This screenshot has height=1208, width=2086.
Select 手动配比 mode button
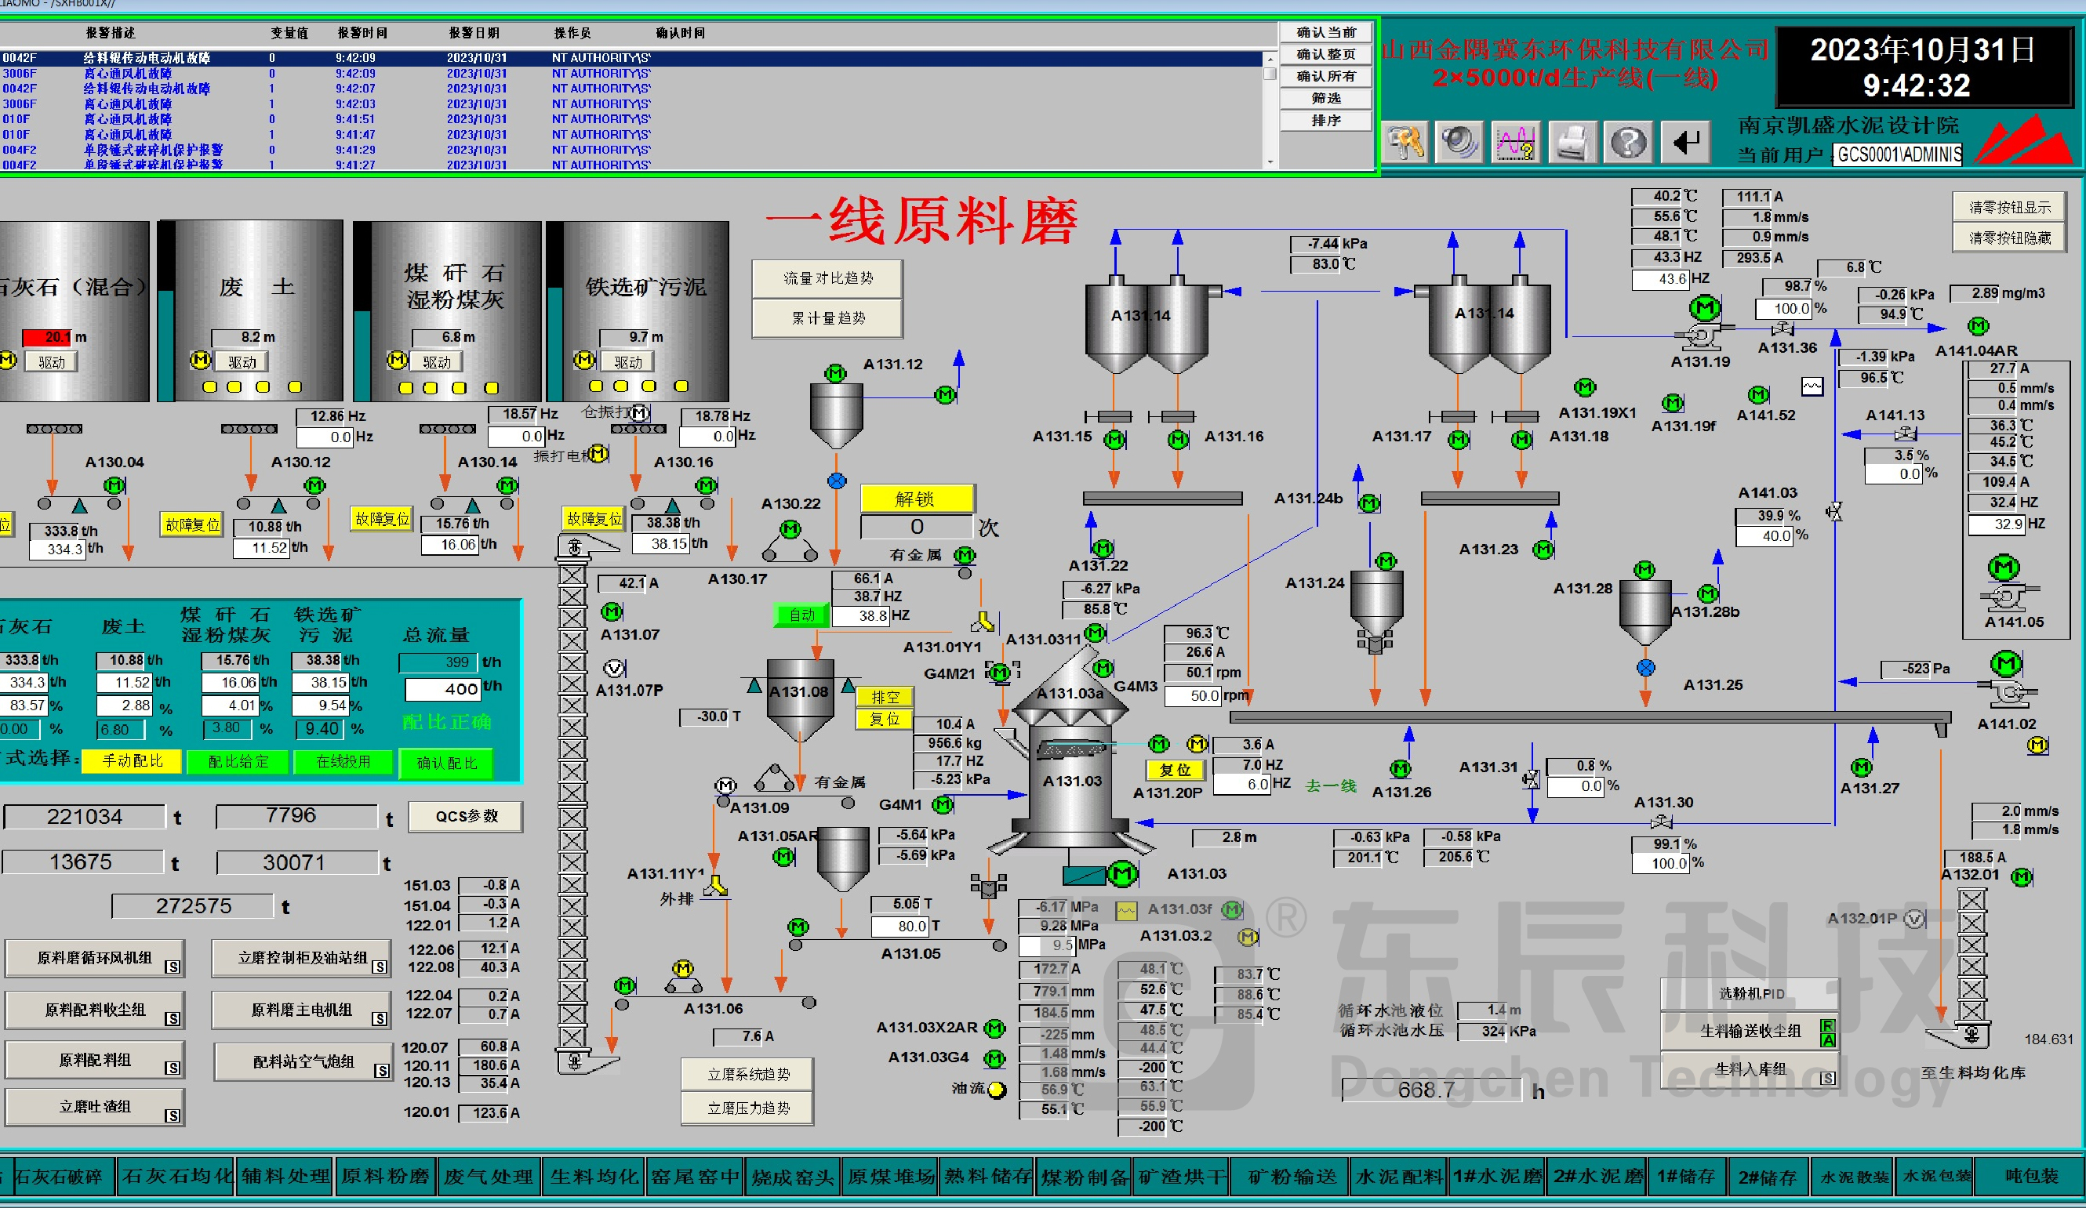pos(132,761)
